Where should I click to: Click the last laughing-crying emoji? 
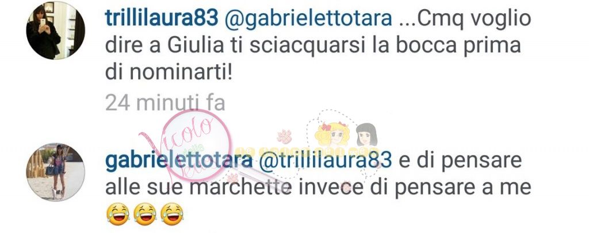[x=172, y=214]
